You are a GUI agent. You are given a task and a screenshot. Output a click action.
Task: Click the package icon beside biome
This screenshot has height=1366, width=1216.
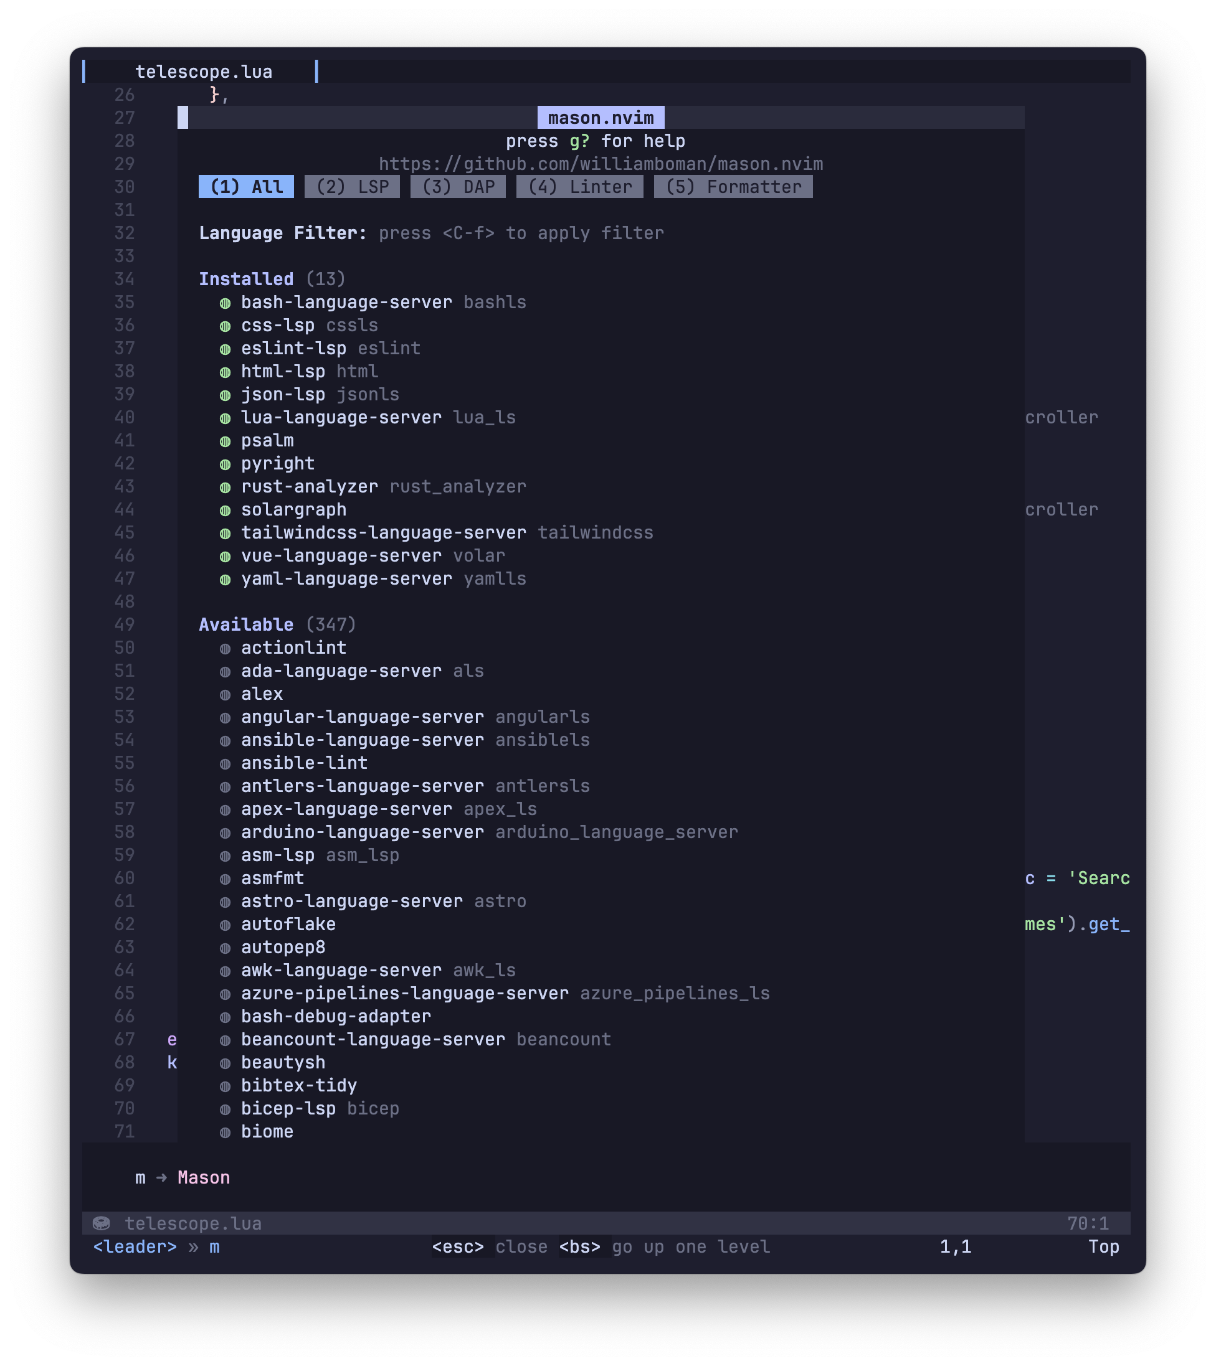(226, 1132)
